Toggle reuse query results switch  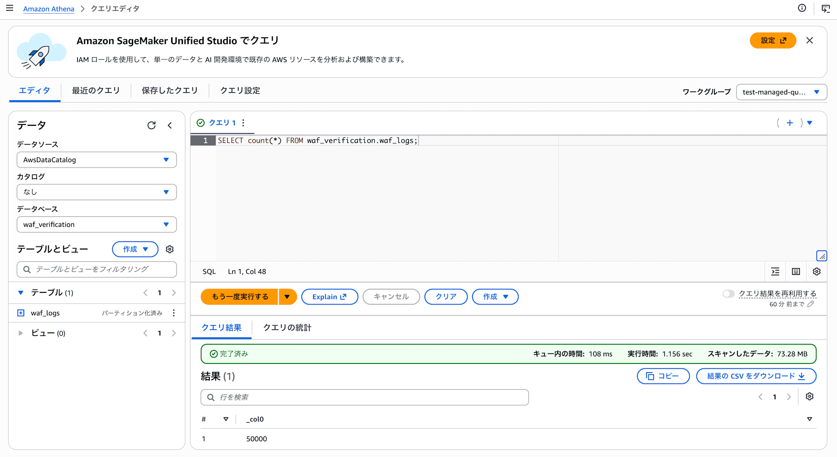tap(728, 294)
